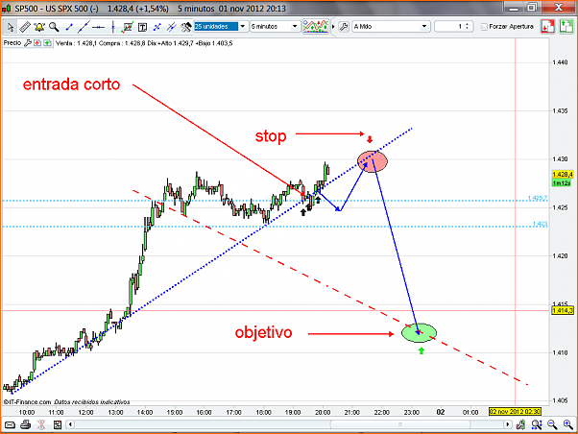Click the 'objetivo' annotation text
The image size is (578, 434).
264,332
